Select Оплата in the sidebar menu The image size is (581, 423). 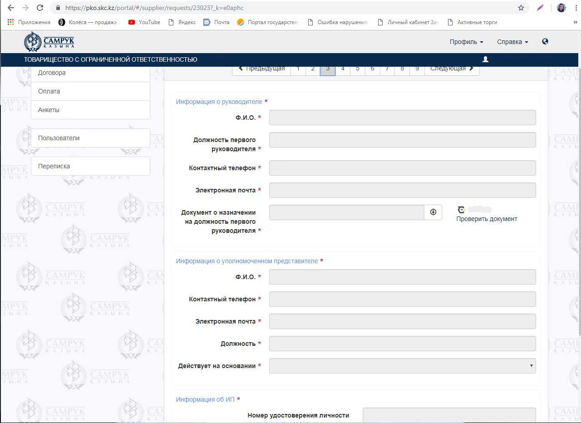click(x=90, y=91)
